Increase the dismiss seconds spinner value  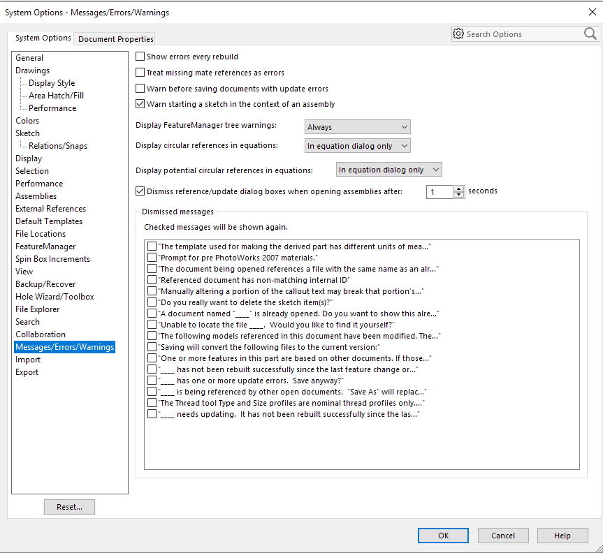coord(459,189)
